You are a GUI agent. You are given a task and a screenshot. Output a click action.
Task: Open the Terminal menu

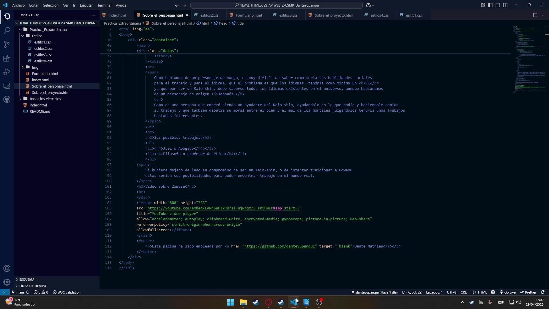pyautogui.click(x=104, y=5)
